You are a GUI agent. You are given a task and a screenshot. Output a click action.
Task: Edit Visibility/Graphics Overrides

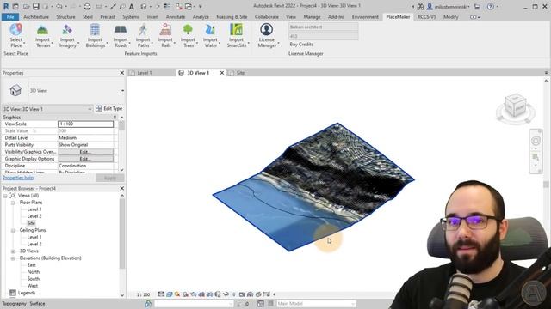[x=85, y=152]
